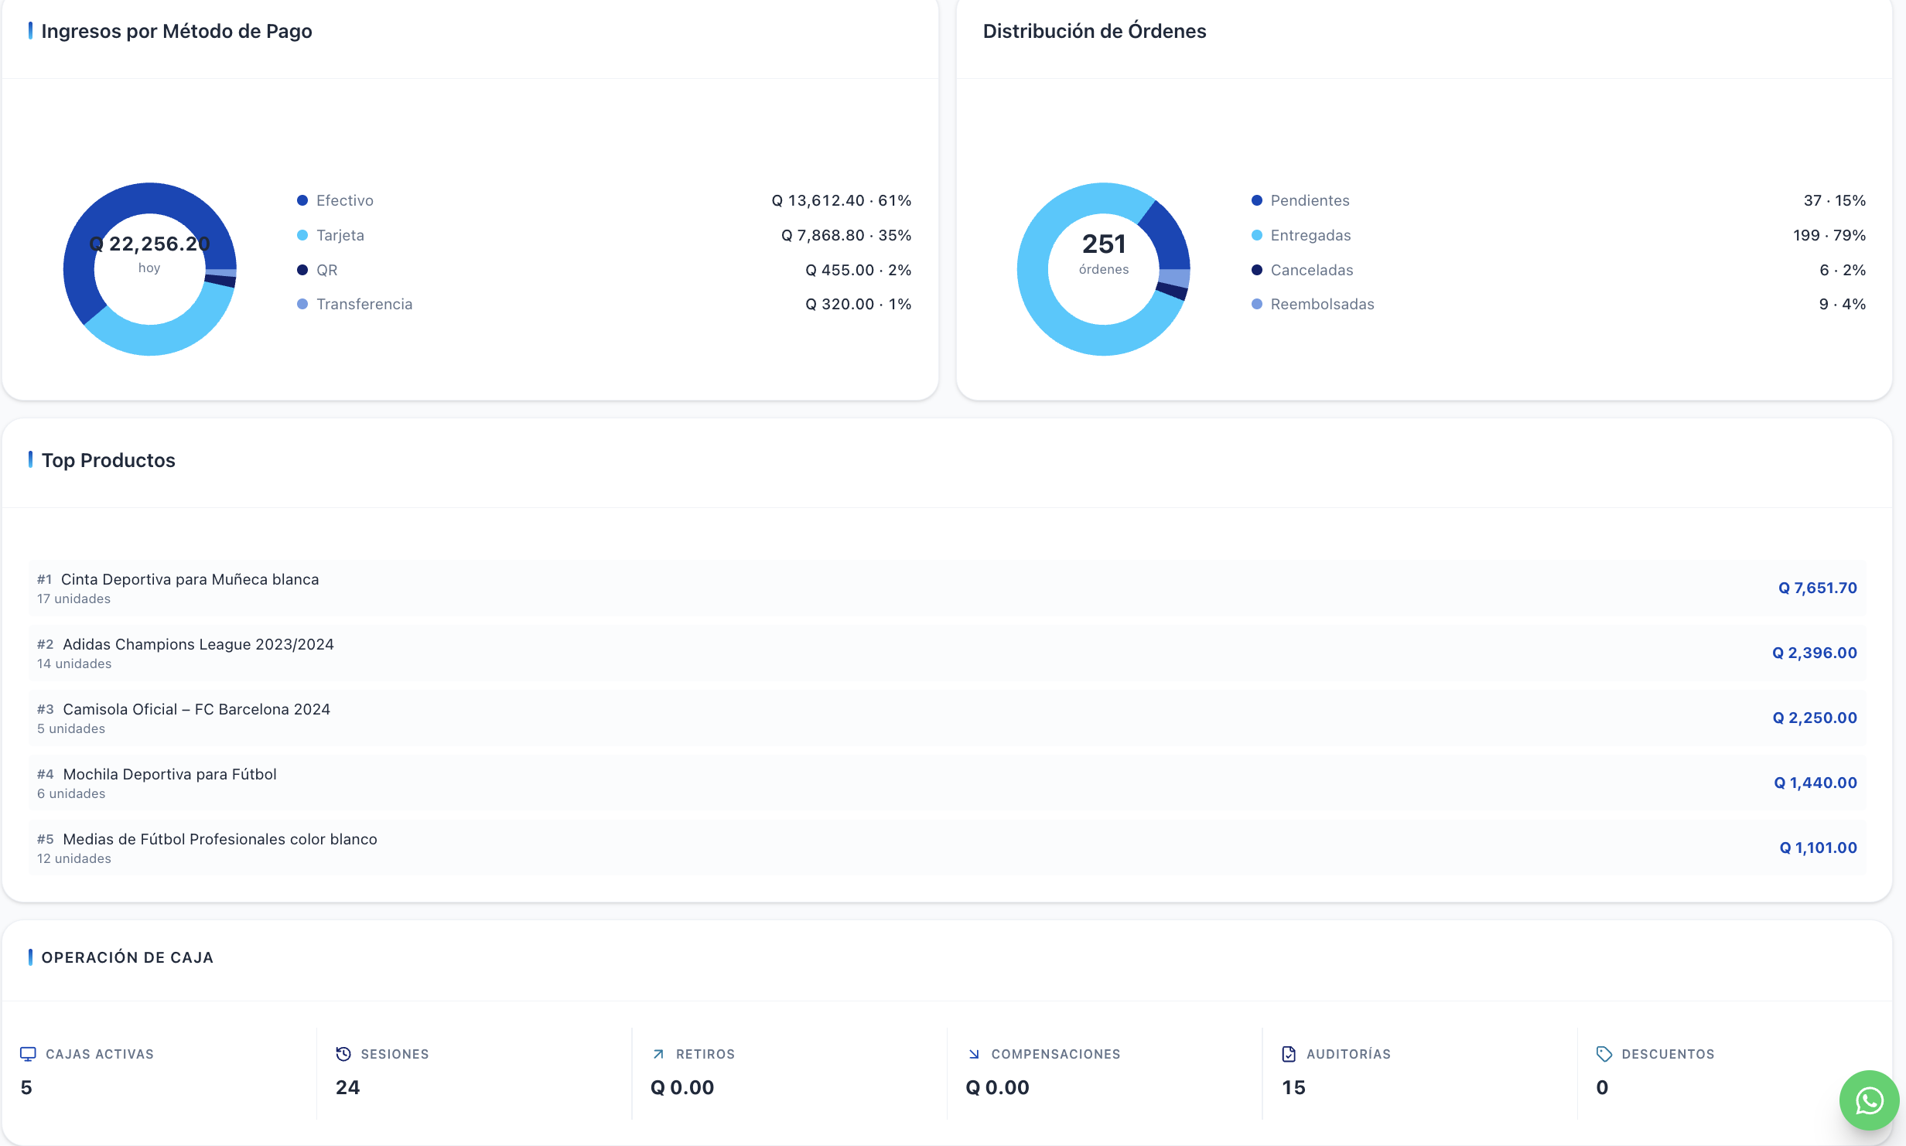Click the payment donut chart center total
1906x1146 pixels.
coord(149,254)
